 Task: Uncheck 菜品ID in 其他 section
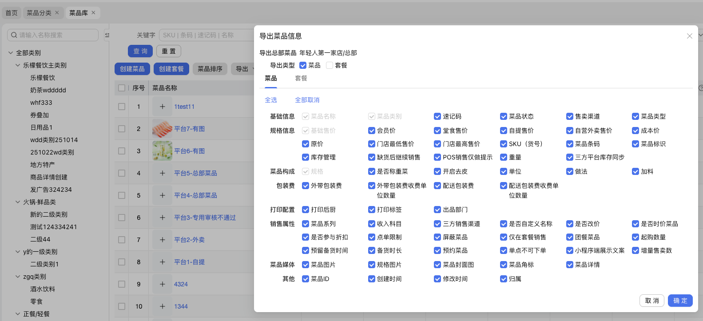pyautogui.click(x=306, y=279)
